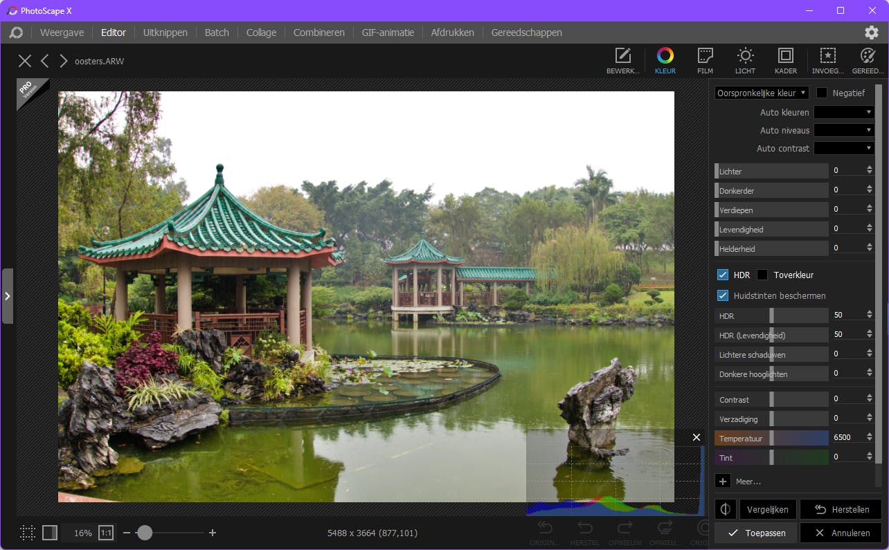Open the FILM effects panel

tap(705, 61)
